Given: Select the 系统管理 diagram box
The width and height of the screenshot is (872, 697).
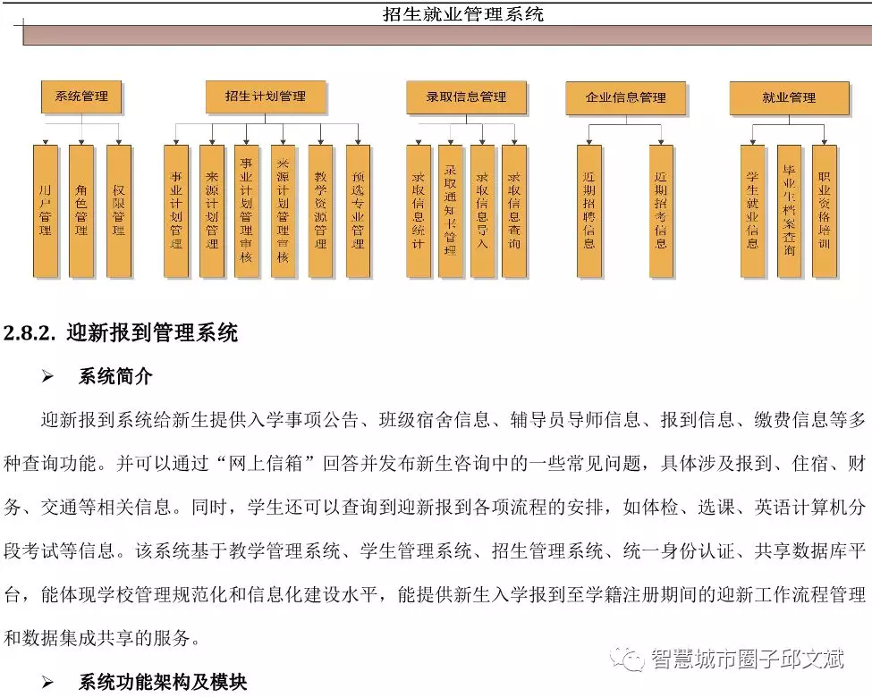Looking at the screenshot, I should (x=81, y=97).
